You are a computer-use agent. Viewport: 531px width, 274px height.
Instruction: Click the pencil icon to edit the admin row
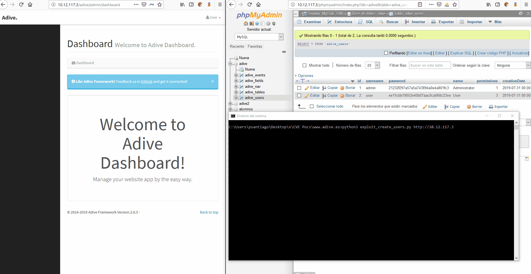307,88
